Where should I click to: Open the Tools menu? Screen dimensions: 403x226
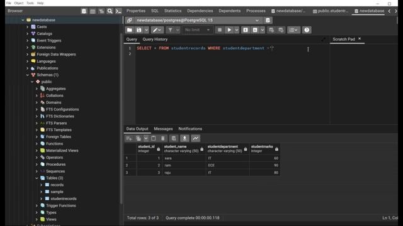tap(30, 3)
